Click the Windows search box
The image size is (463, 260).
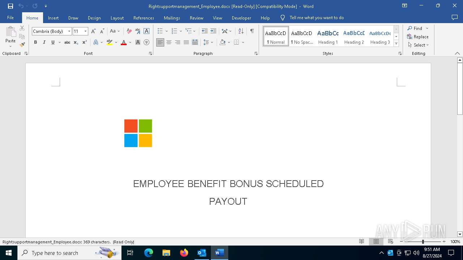[70, 253]
